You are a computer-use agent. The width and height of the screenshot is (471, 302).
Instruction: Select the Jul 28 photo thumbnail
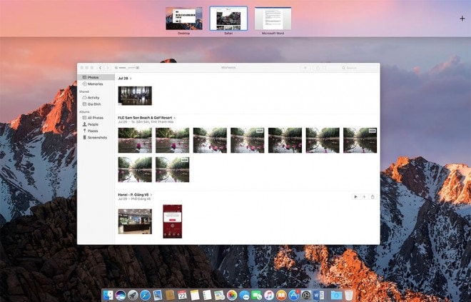tap(135, 96)
